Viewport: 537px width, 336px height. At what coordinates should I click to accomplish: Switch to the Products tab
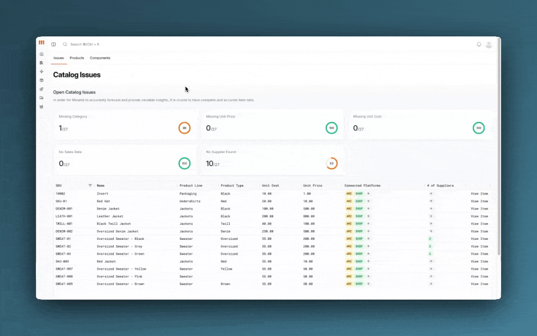(77, 58)
